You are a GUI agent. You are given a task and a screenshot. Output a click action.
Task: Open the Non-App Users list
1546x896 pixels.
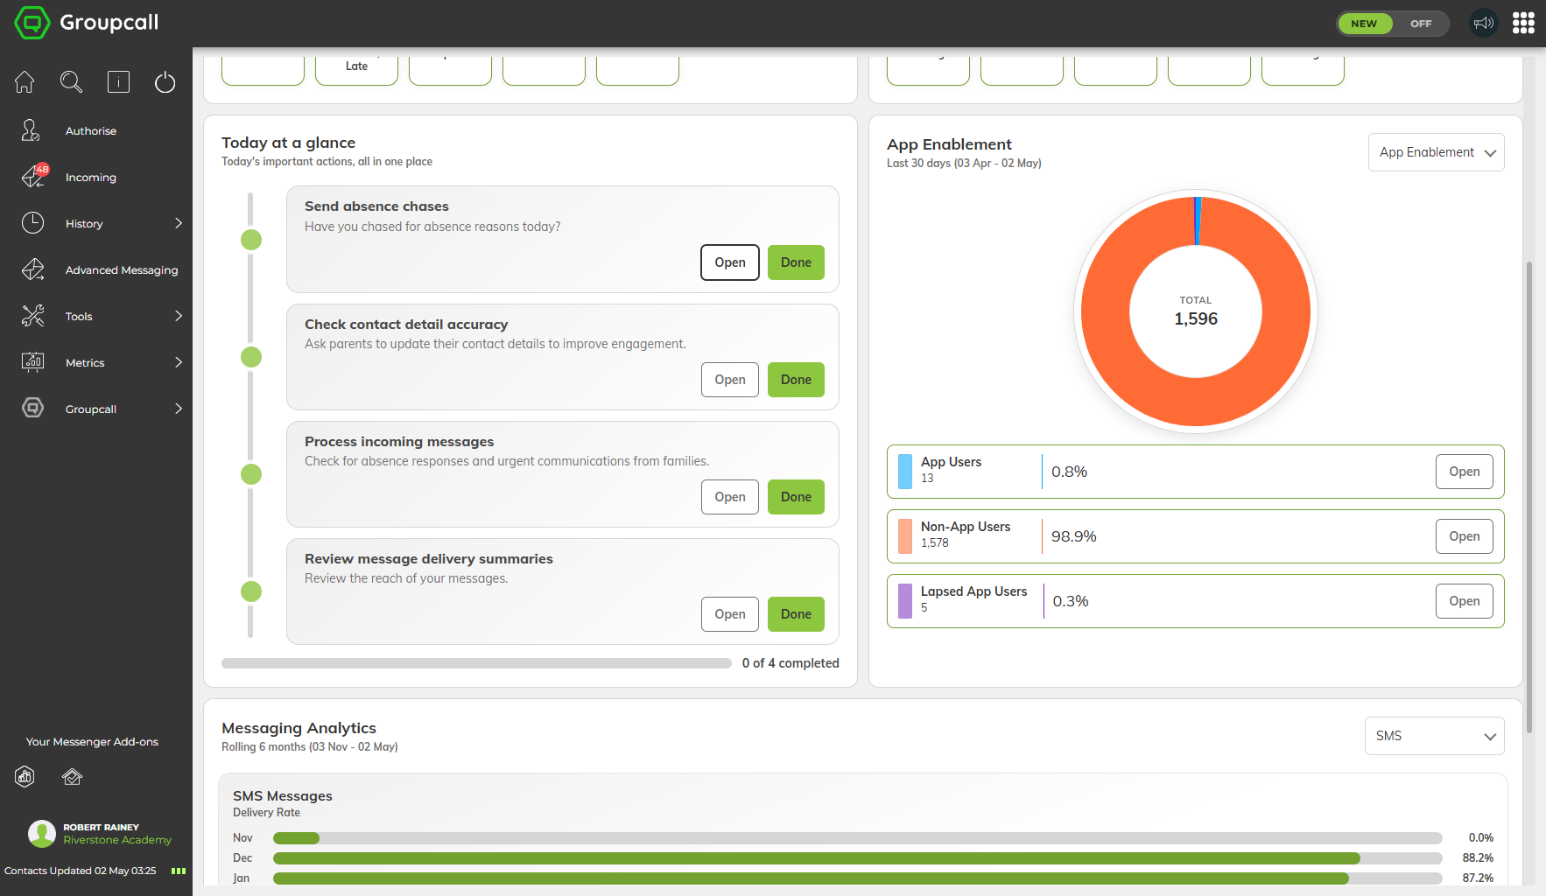tap(1464, 536)
